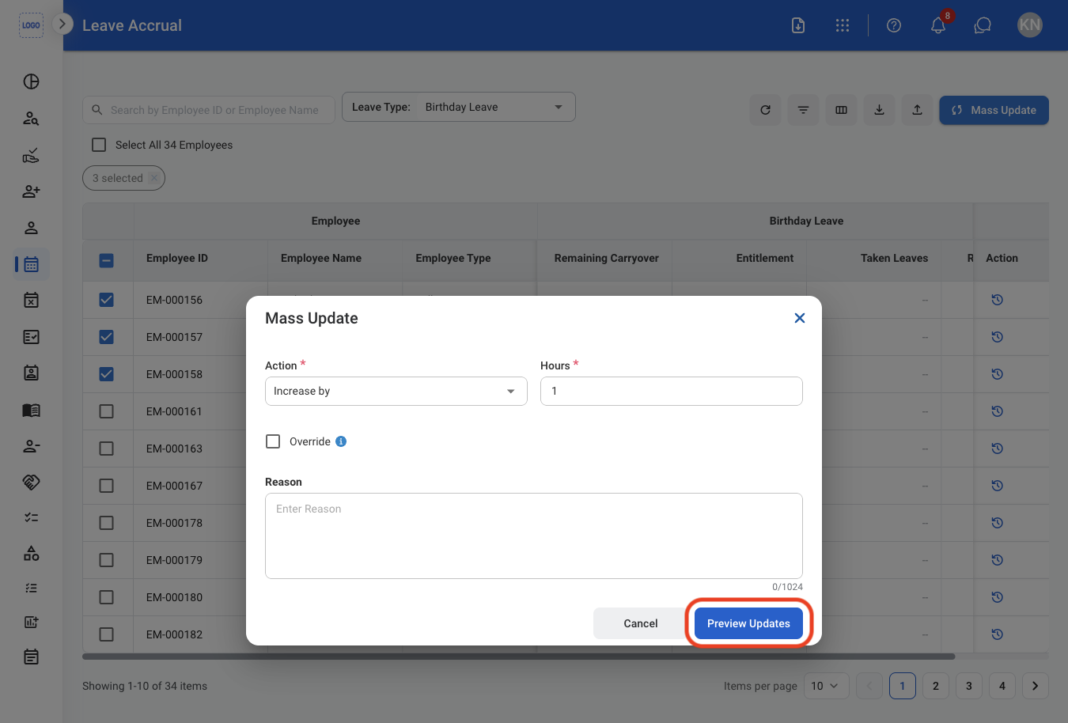
Task: Open the column settings icon
Action: tap(841, 110)
